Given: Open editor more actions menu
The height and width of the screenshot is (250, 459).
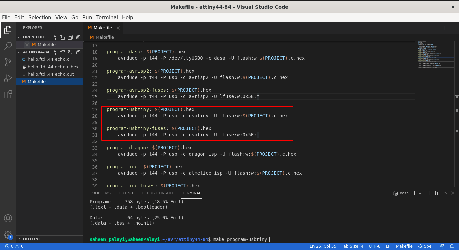Looking at the screenshot, I should coord(452,28).
